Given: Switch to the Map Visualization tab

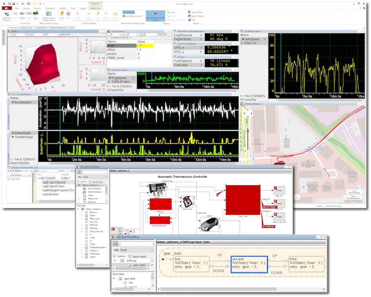Looking at the screenshot, I should tap(58, 27).
